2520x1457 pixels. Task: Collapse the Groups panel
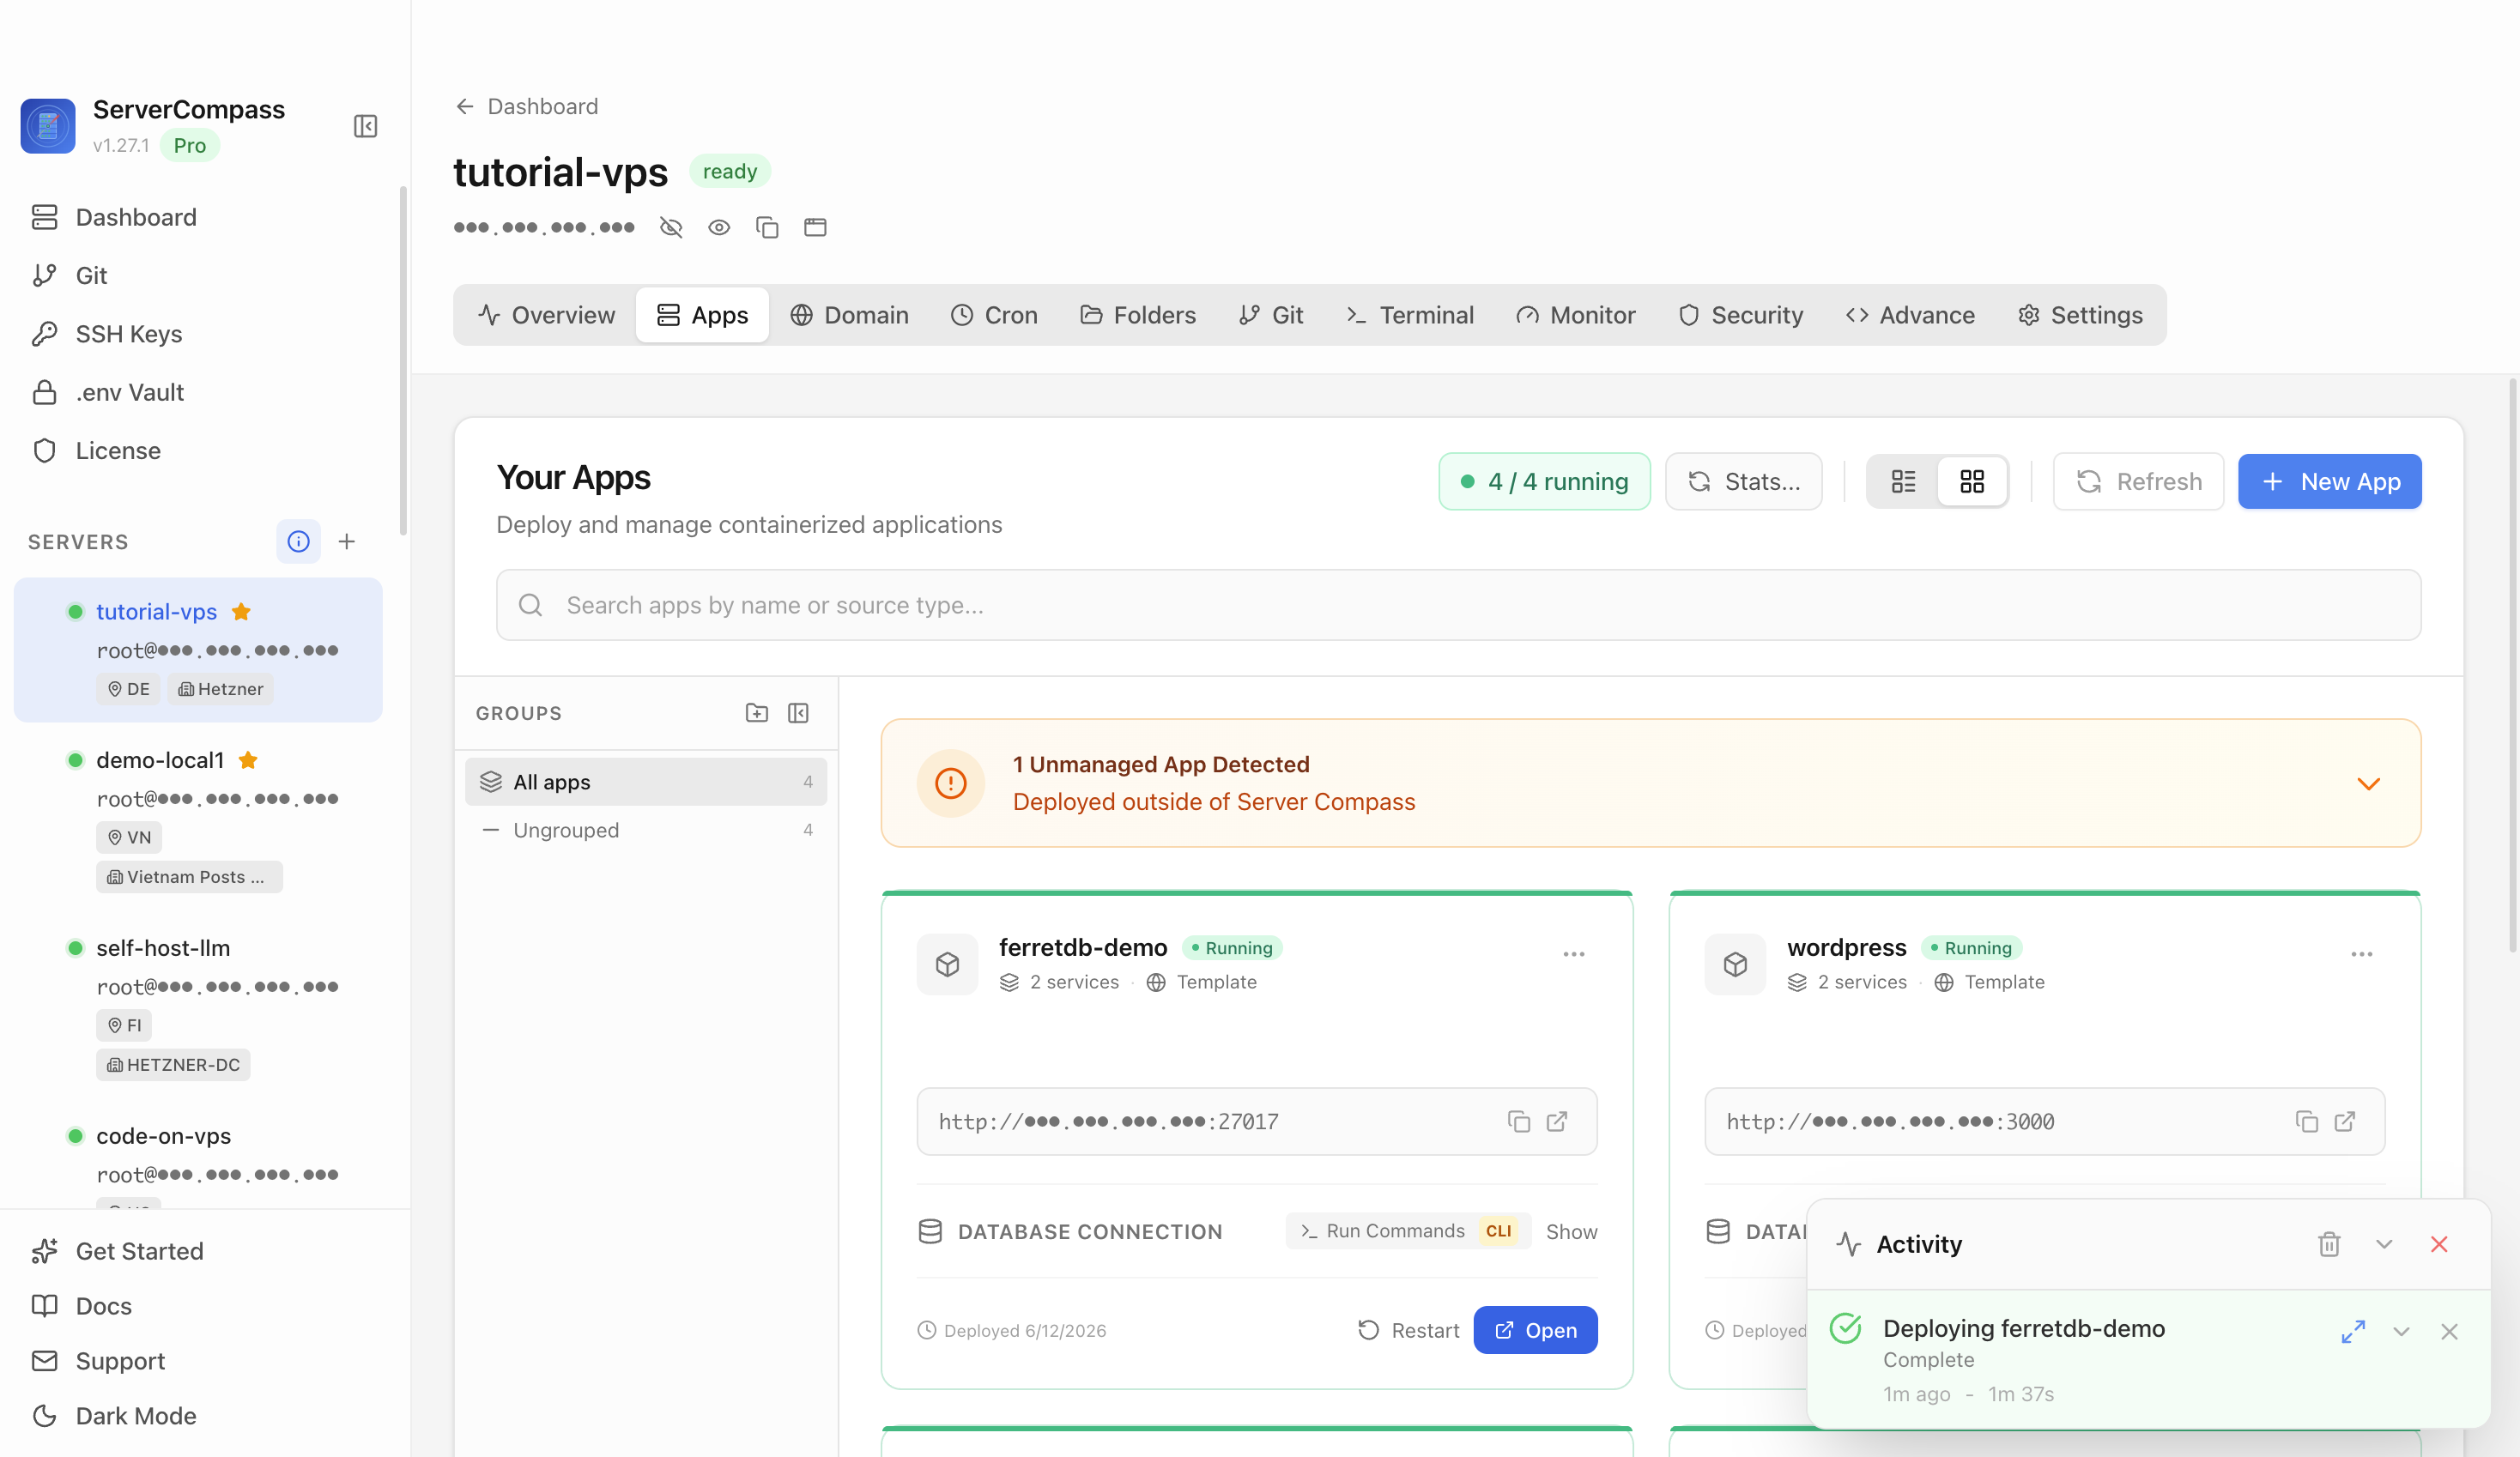[798, 713]
